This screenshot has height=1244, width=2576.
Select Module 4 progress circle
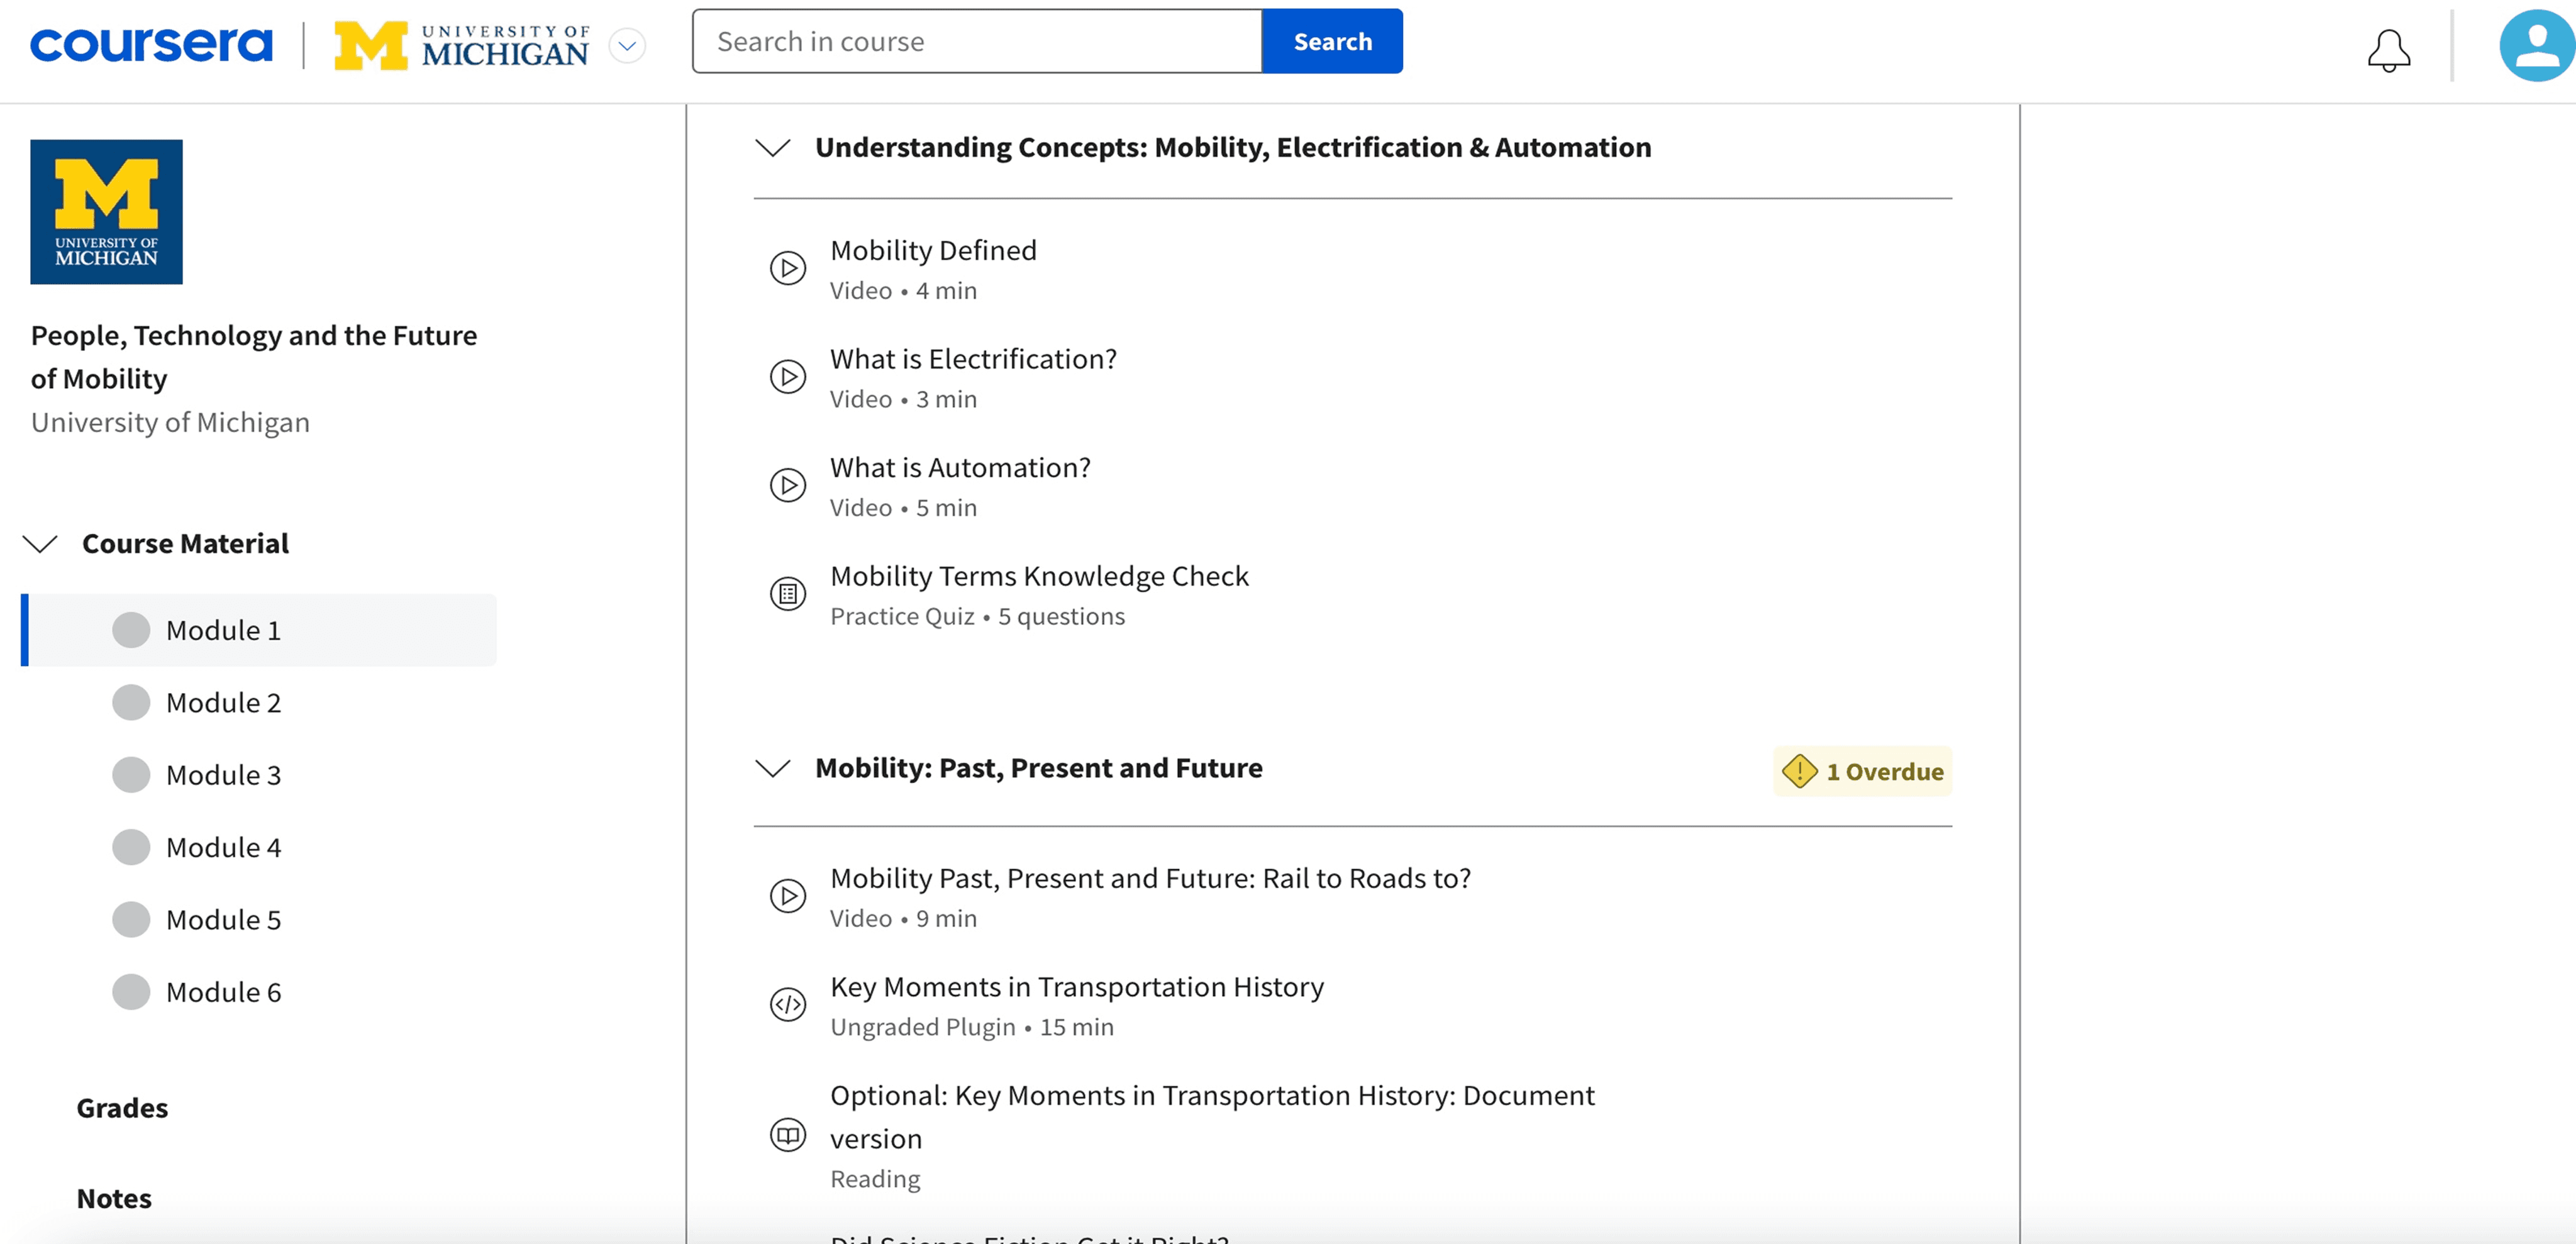pos(131,847)
